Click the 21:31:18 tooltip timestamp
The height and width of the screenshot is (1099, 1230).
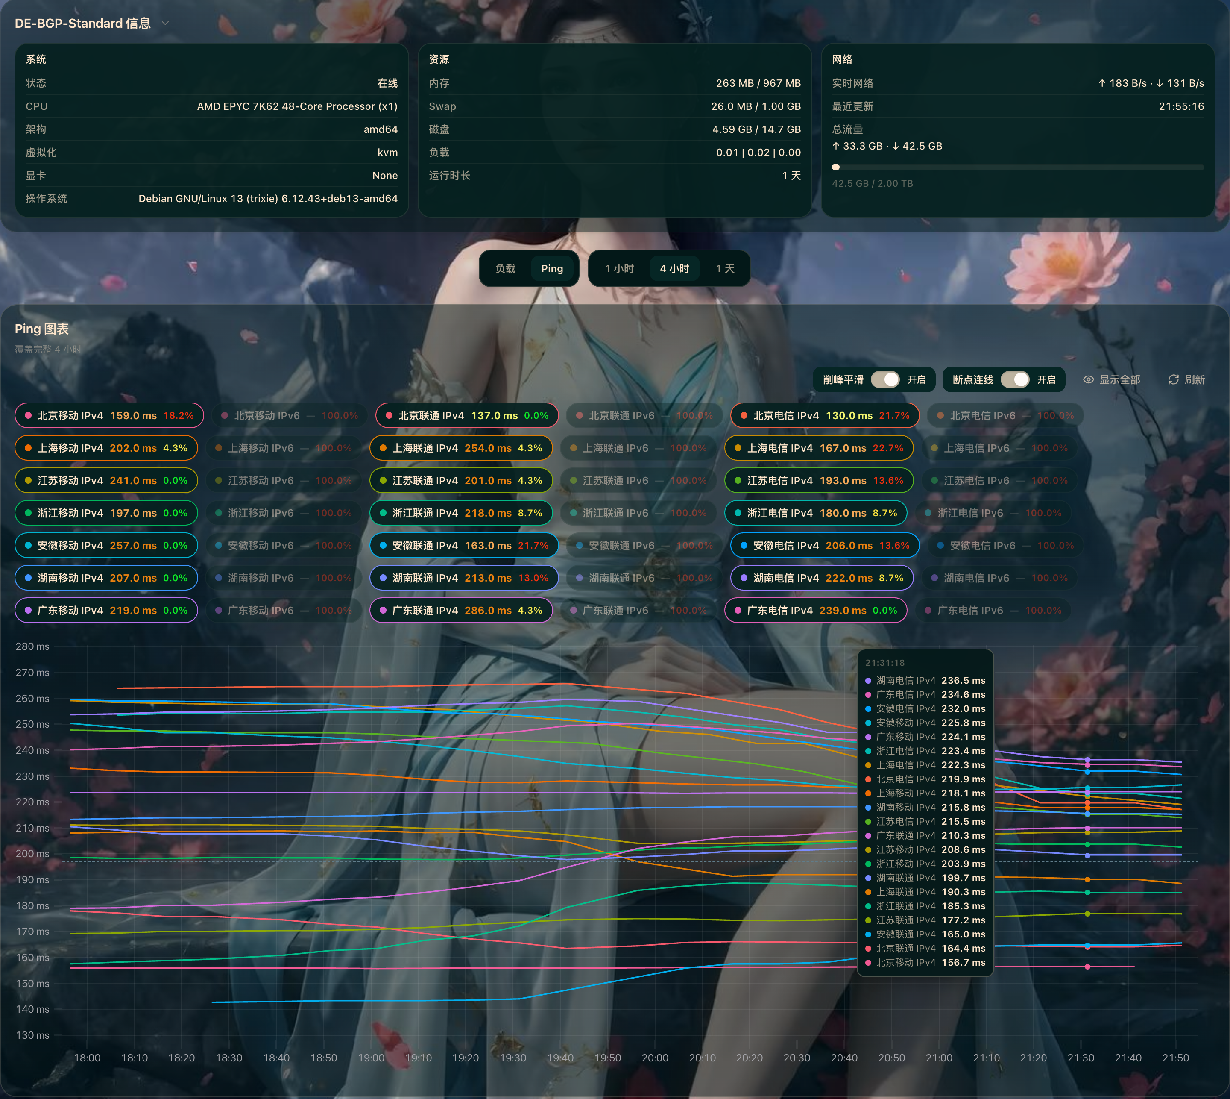click(885, 662)
